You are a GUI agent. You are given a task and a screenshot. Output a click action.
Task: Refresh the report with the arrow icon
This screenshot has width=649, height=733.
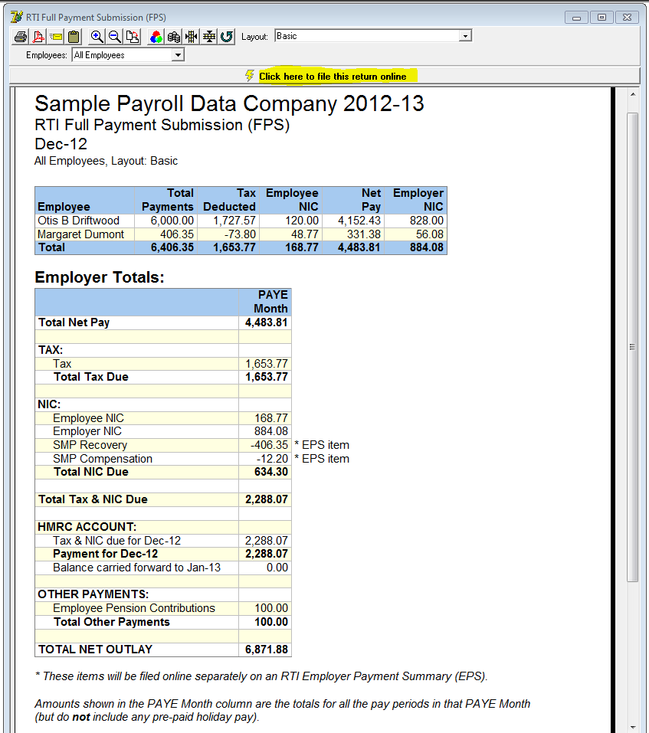[x=227, y=37]
